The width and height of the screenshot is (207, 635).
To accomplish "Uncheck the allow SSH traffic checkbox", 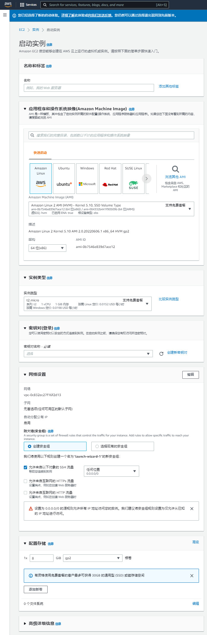I will click(x=26, y=467).
